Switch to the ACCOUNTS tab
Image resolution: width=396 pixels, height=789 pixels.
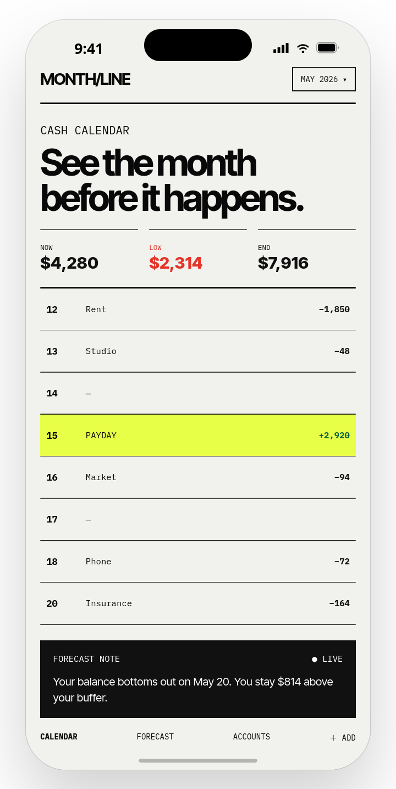[251, 737]
